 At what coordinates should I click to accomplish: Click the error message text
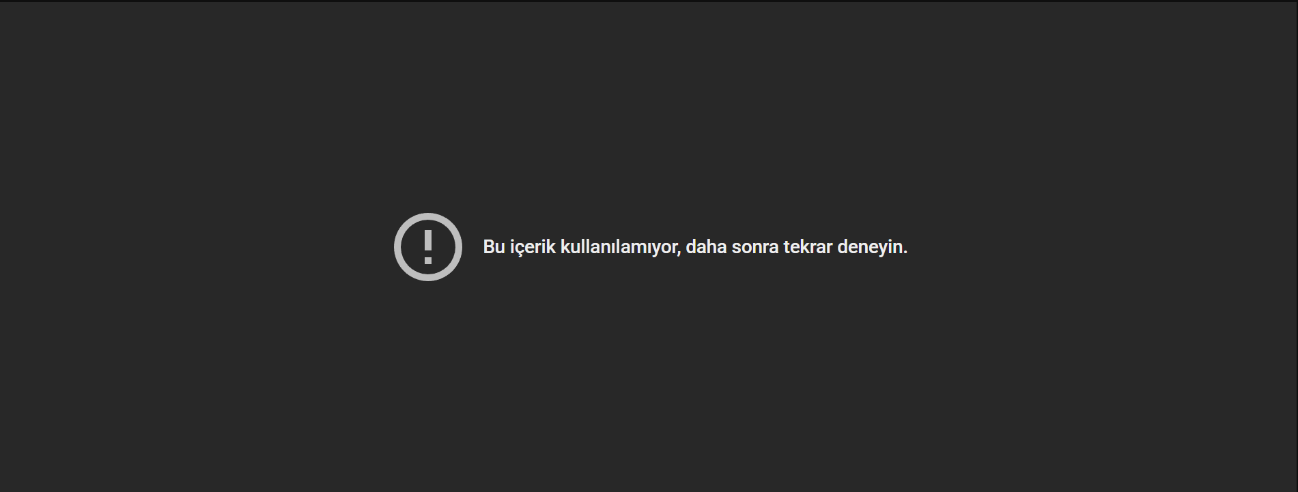point(695,247)
